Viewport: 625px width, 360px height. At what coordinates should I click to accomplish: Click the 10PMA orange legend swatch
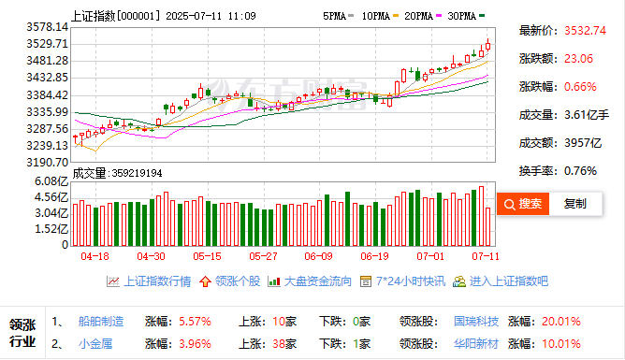coord(396,16)
